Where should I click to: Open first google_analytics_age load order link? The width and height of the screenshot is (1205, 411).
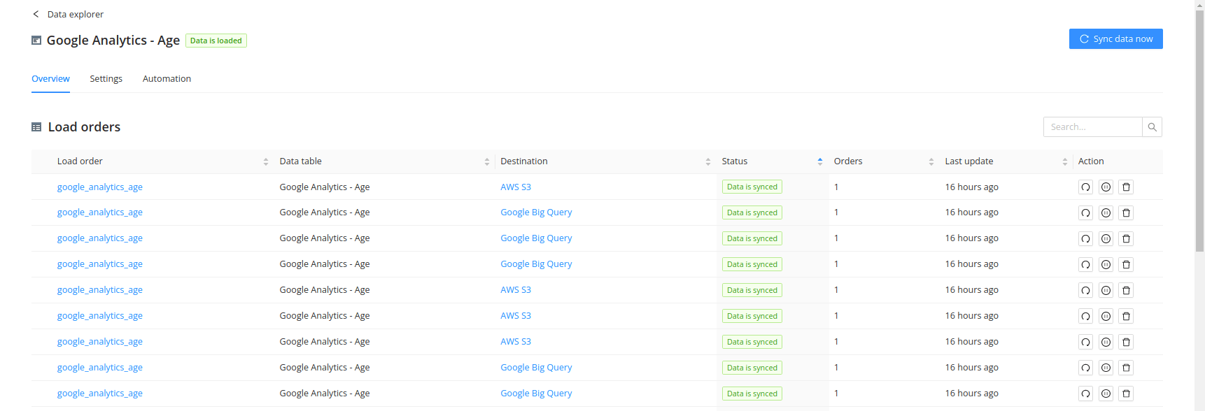(100, 187)
